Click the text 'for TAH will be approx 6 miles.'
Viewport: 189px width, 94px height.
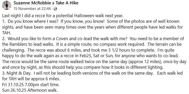31,79
